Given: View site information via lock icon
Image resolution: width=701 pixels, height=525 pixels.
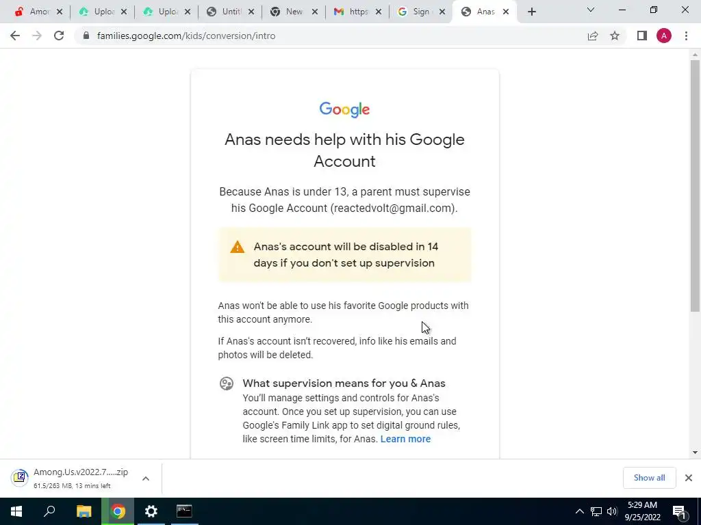Looking at the screenshot, I should tap(86, 36).
